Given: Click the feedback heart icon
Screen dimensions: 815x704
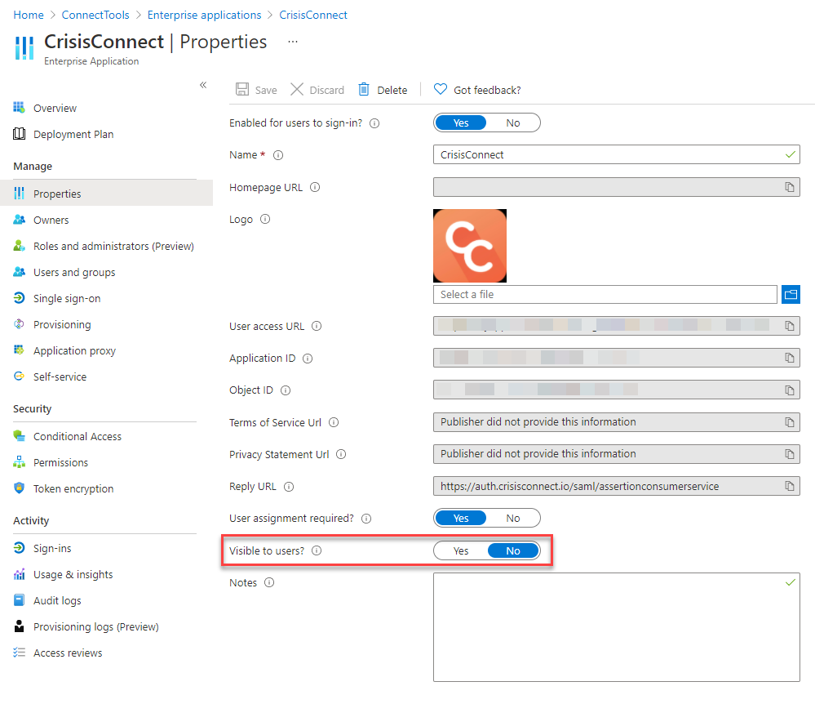Looking at the screenshot, I should (441, 90).
